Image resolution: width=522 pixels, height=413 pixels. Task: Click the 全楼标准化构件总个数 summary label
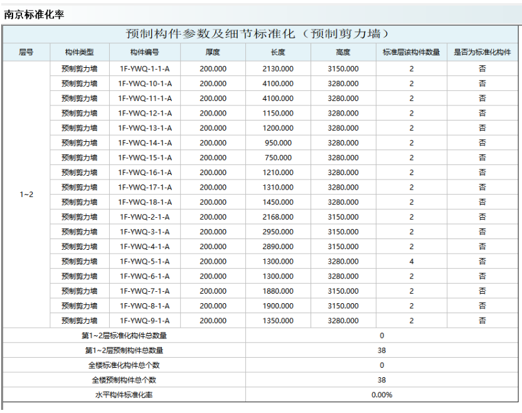[x=124, y=365]
